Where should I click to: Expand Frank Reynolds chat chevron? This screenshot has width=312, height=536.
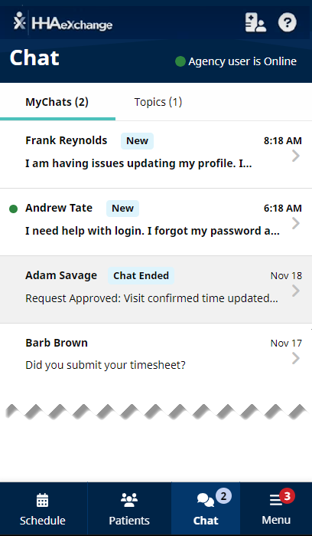(296, 156)
